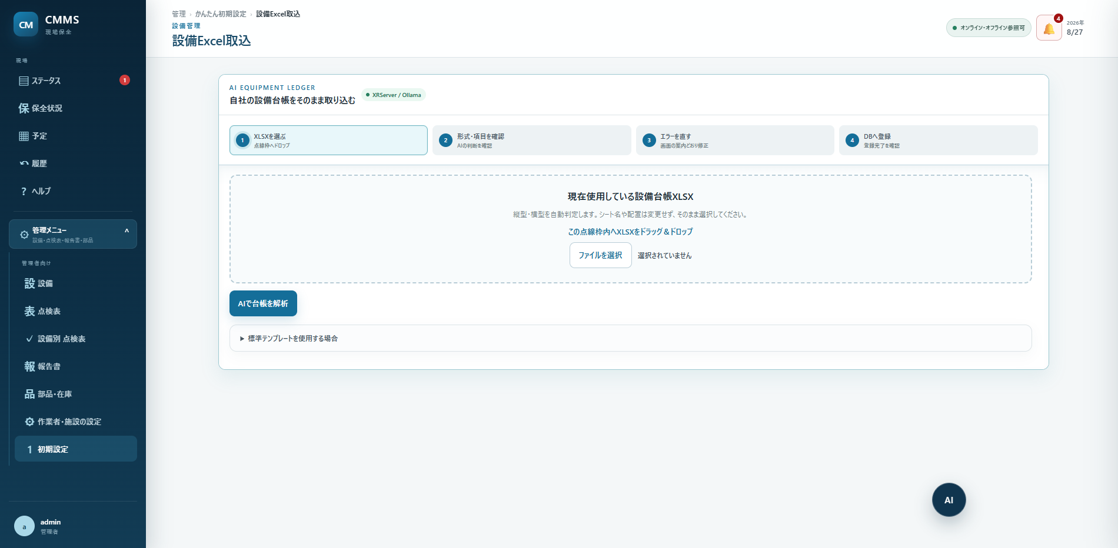Click the 設備管理 subtitle above the title
This screenshot has height=548, width=1118.
[186, 26]
